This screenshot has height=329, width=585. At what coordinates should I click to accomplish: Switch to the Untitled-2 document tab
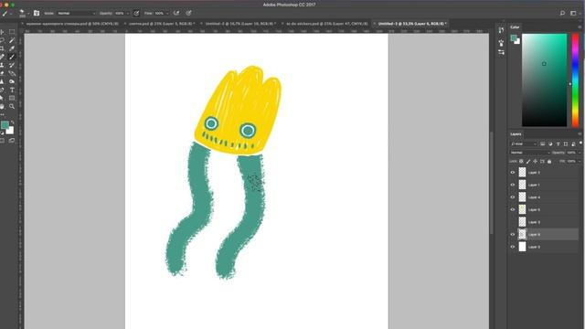tap(240, 24)
